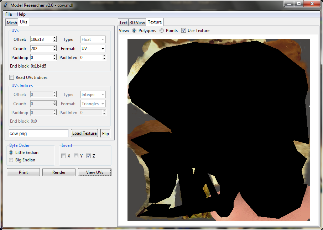Click the Flip button
This screenshot has width=323, height=230.
105,134
